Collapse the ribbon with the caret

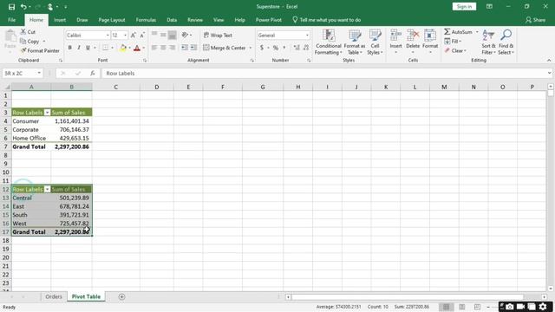coord(549,61)
